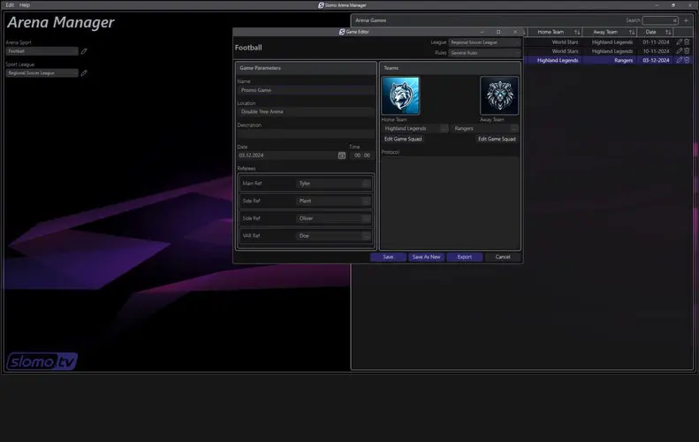
Task: Open the Help menu
Action: [25, 4]
